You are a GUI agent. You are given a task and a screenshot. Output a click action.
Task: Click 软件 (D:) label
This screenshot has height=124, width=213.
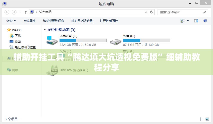(129, 36)
